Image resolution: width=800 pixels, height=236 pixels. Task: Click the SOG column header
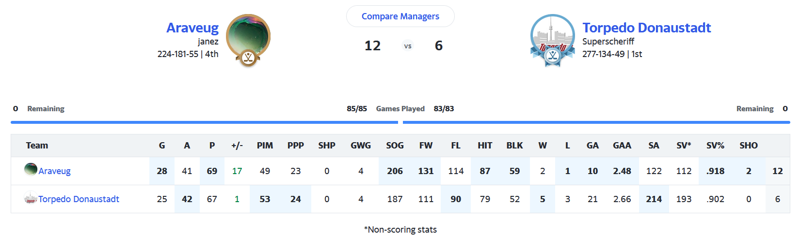pos(395,146)
